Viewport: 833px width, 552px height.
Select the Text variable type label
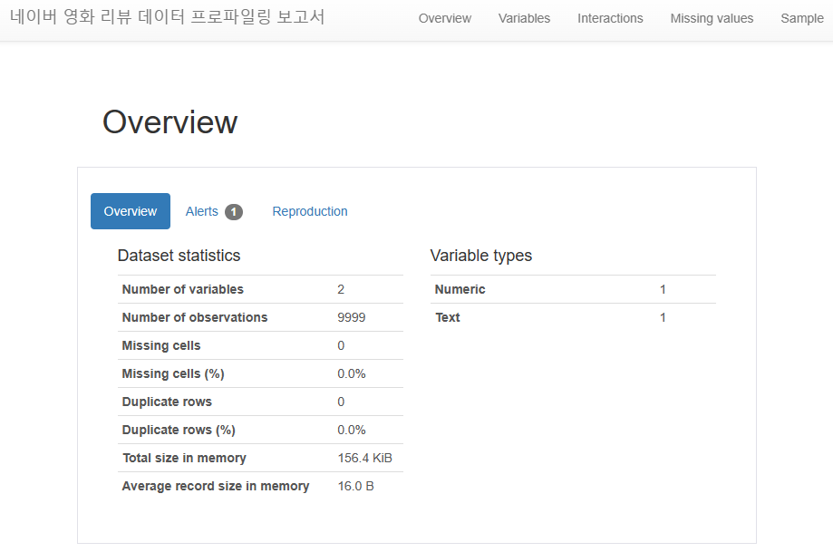click(448, 318)
